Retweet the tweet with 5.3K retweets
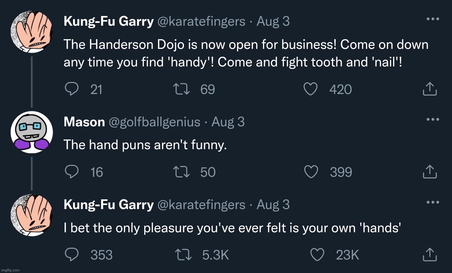 pyautogui.click(x=183, y=255)
